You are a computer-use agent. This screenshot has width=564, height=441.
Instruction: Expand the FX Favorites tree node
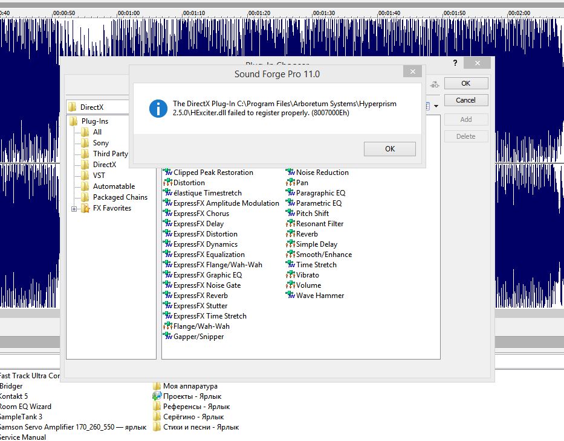click(x=74, y=209)
